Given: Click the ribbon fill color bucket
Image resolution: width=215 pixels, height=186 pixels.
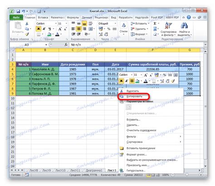Looking at the screenshot, I should point(49,34).
